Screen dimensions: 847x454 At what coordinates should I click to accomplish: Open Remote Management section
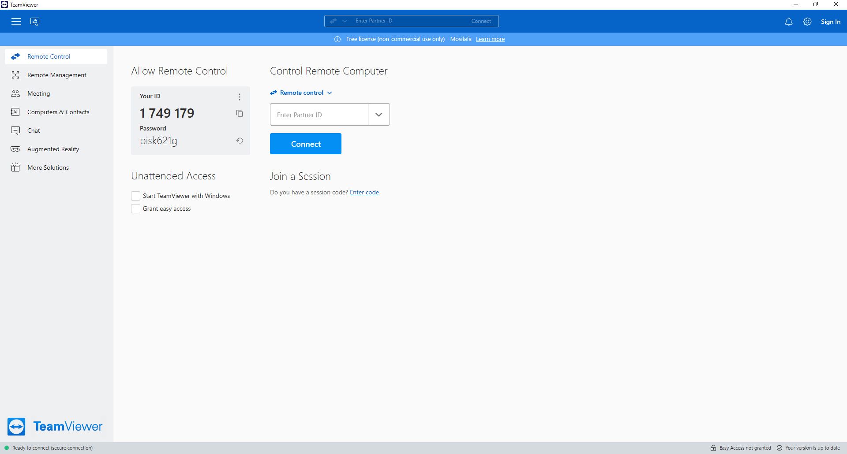56,75
